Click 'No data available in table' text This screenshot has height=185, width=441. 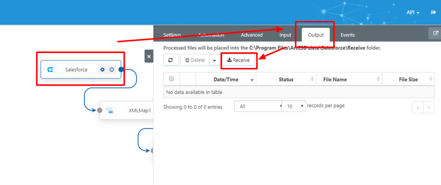coord(194,92)
